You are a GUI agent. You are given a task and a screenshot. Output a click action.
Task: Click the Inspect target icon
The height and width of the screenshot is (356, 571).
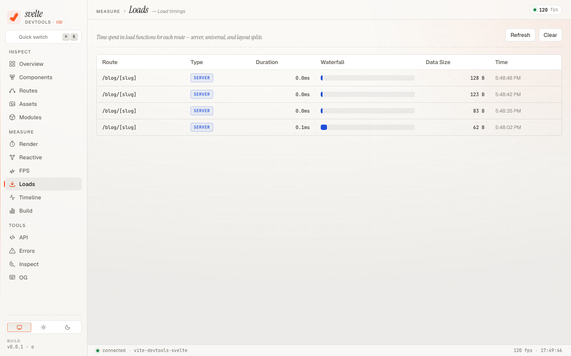pyautogui.click(x=12, y=264)
